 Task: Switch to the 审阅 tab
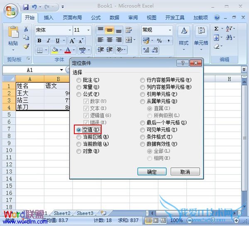pyautogui.click(x=133, y=17)
